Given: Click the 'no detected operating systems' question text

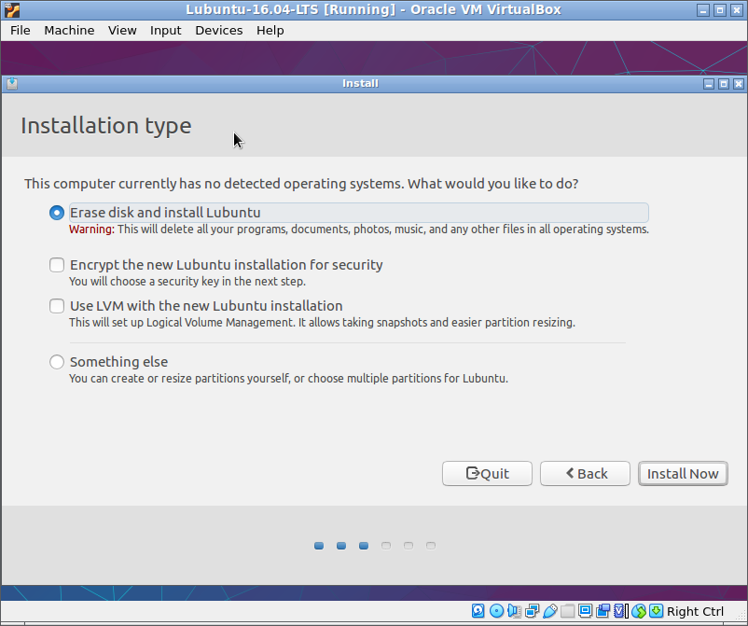Looking at the screenshot, I should (x=301, y=184).
